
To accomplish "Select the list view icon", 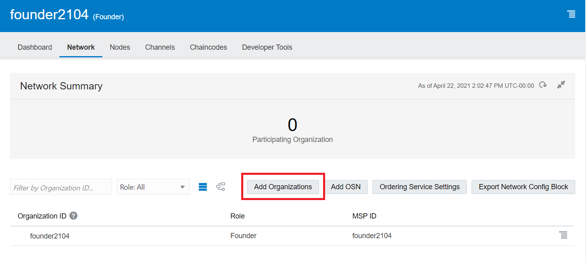I will 203,186.
